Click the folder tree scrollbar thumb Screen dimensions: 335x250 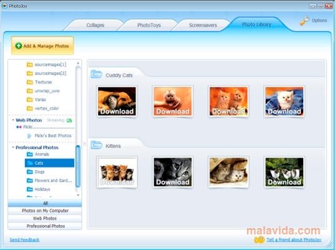pyautogui.click(x=78, y=166)
